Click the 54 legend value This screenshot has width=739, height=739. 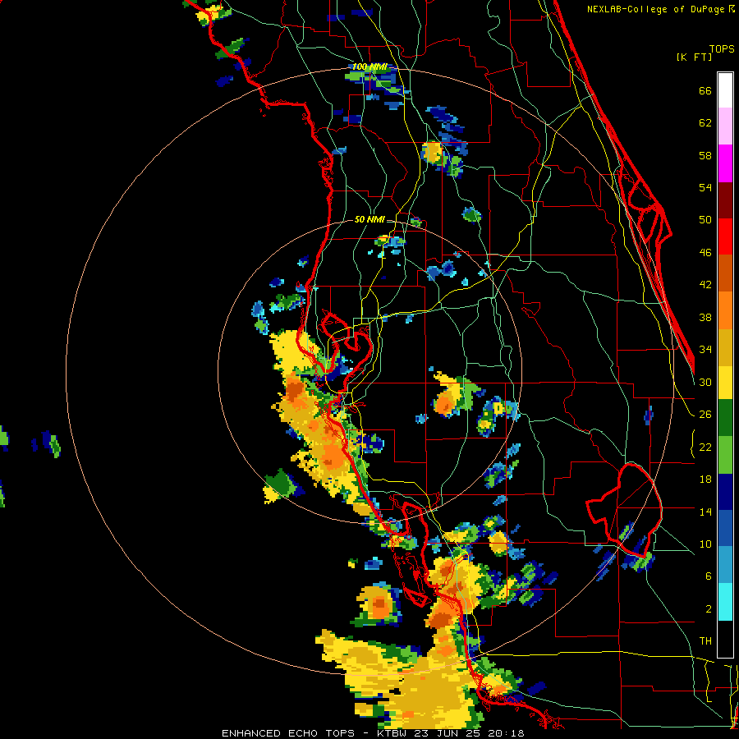click(x=705, y=187)
